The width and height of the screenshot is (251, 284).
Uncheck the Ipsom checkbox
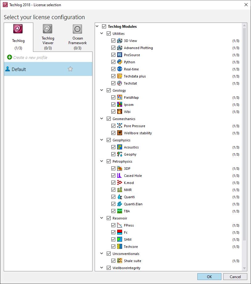113,105
